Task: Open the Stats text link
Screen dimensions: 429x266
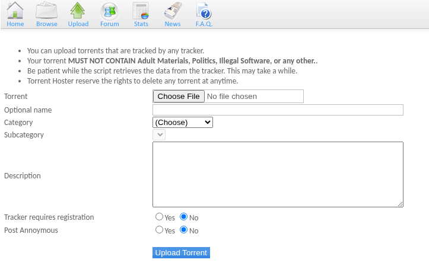Action: click(141, 24)
